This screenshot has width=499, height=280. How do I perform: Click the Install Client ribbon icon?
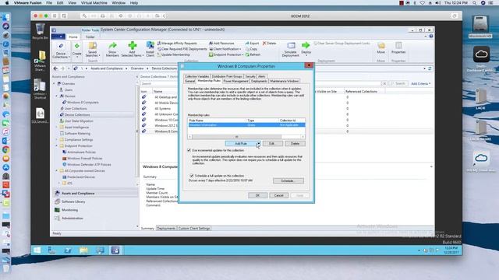click(x=150, y=46)
